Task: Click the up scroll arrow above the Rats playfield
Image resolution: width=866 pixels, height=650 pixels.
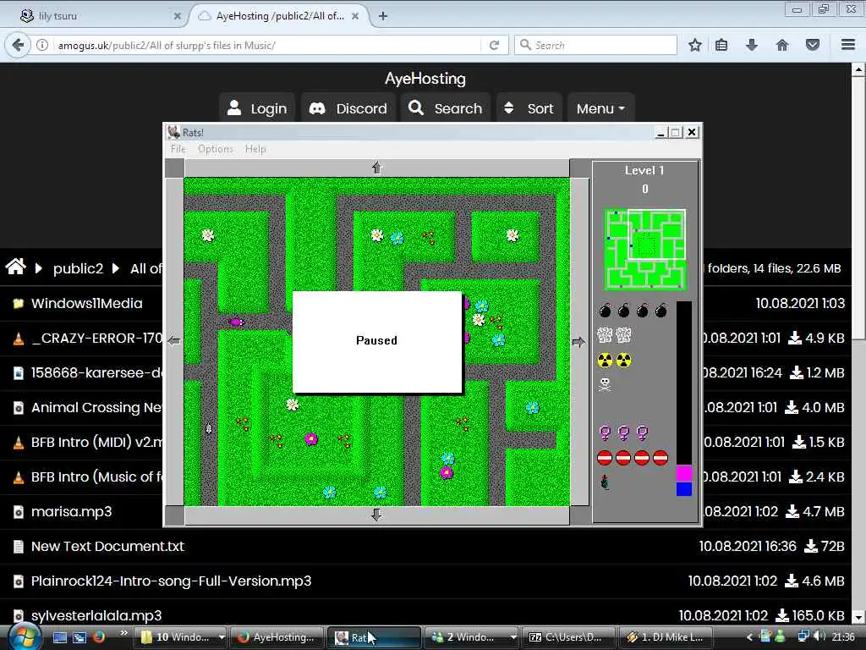Action: click(x=376, y=168)
